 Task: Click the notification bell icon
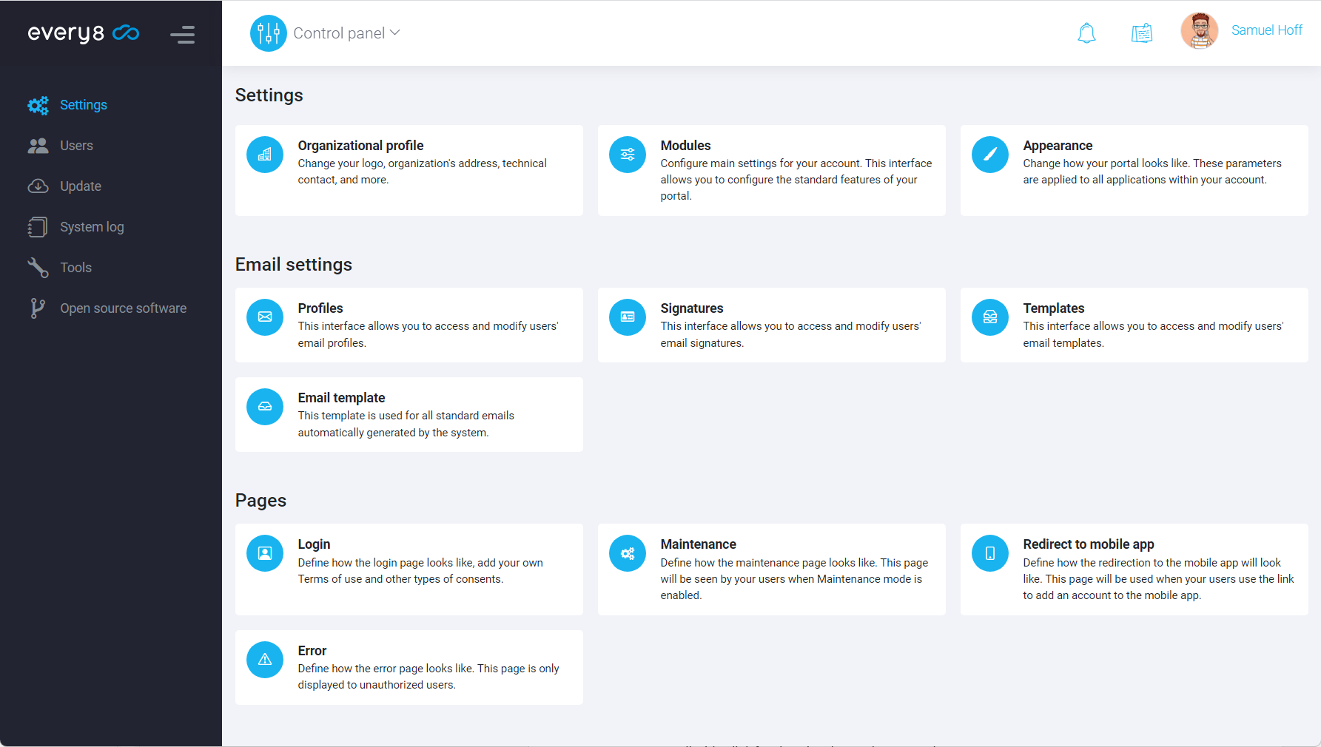(x=1086, y=33)
